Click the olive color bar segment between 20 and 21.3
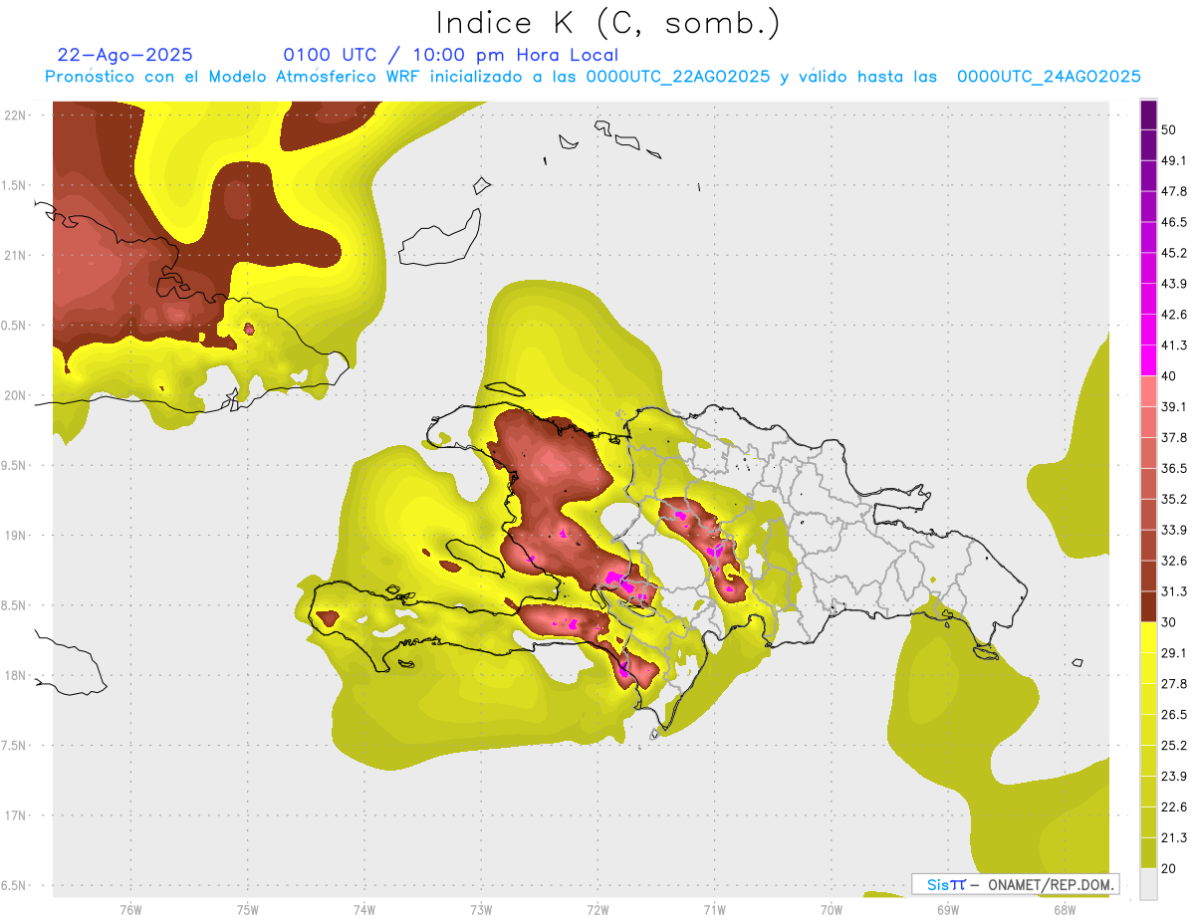The height and width of the screenshot is (923, 1195). tap(1148, 852)
